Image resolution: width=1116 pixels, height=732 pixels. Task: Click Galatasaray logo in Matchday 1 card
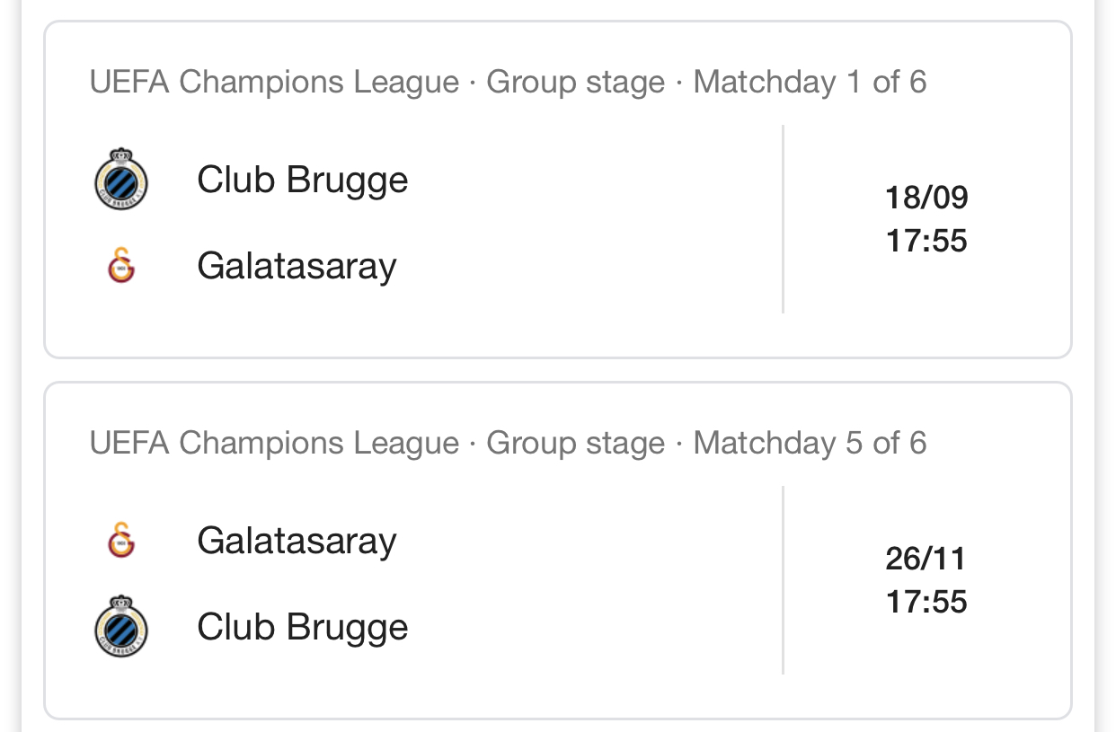click(121, 266)
